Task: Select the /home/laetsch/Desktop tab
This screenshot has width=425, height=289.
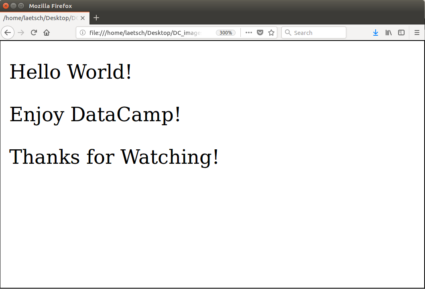Action: tap(45, 18)
